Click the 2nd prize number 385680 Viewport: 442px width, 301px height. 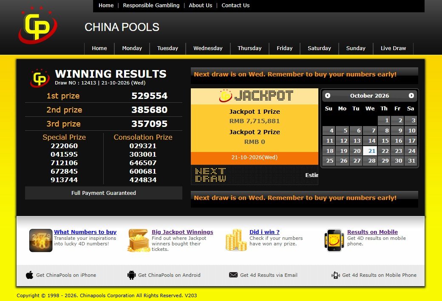(x=150, y=110)
